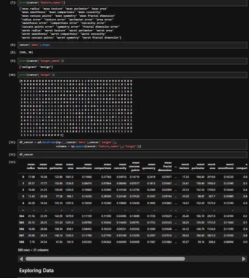This screenshot has height=278, width=249.
Task: Click the 'mean perimeter' column header
Action: click(x=56, y=166)
